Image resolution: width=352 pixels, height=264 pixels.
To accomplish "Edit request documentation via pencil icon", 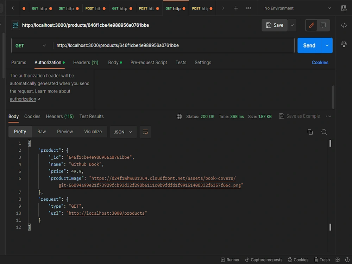I will [x=311, y=25].
